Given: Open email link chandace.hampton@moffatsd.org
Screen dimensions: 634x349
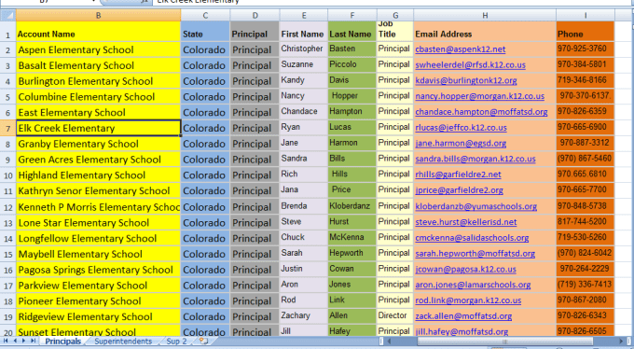Looking at the screenshot, I should point(481,112).
